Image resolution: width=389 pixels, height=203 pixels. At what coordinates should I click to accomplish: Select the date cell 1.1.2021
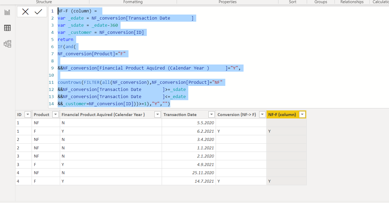[x=189, y=148]
